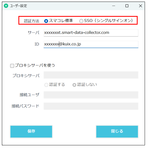149x148 pixels.
Task: Click the サーバ address input field
Action: 91,33
